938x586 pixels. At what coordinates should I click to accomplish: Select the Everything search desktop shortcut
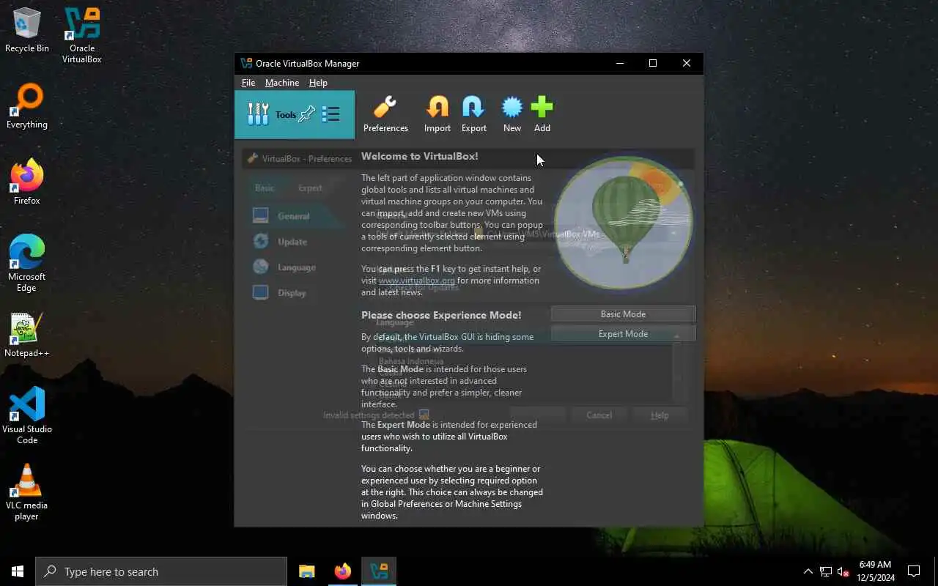point(27,106)
